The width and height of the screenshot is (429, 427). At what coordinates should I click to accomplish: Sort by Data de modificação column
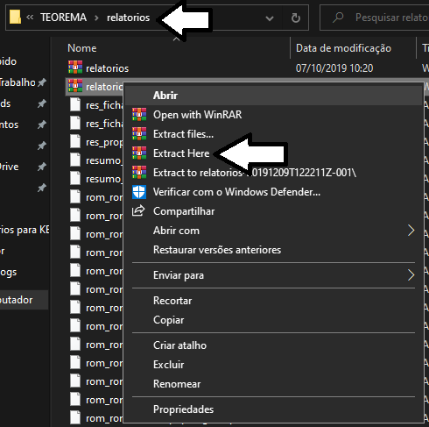click(343, 48)
